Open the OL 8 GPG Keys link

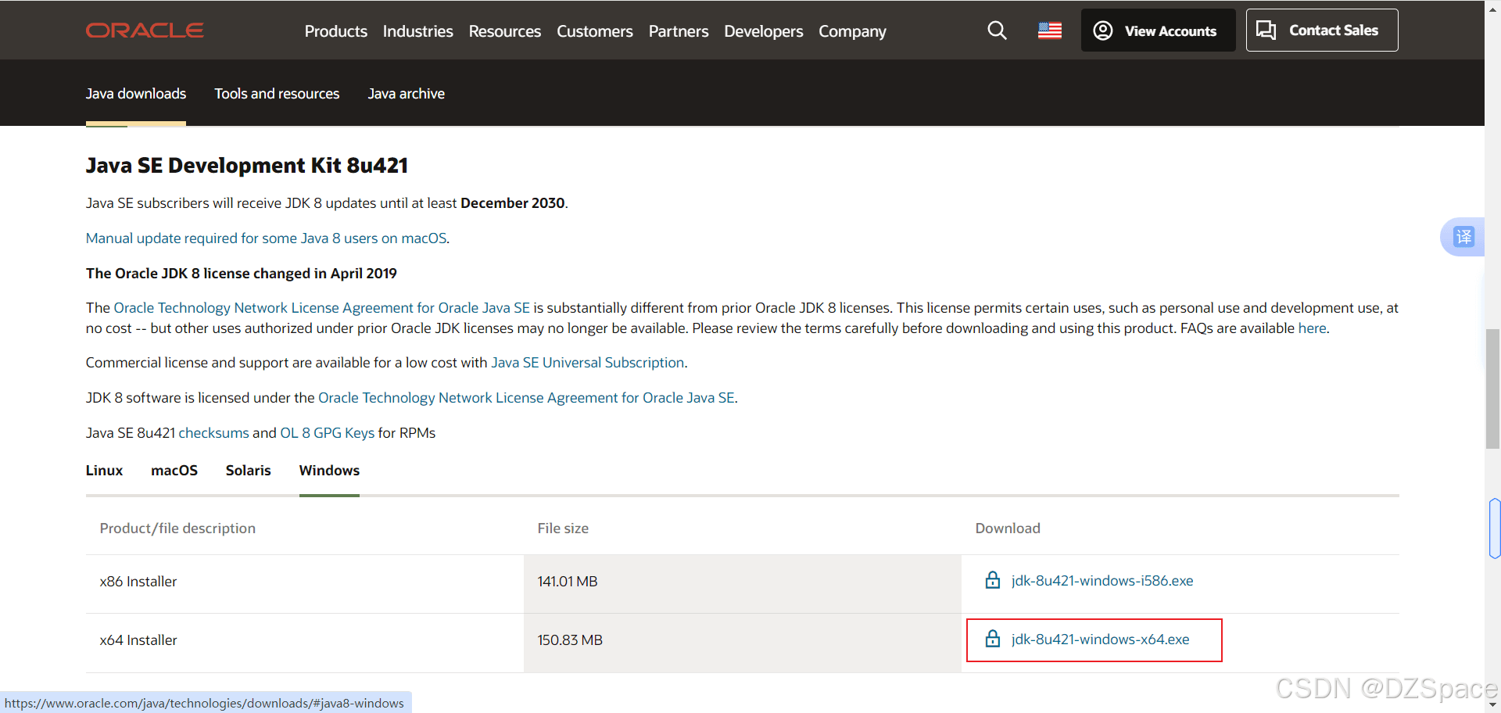pos(327,433)
